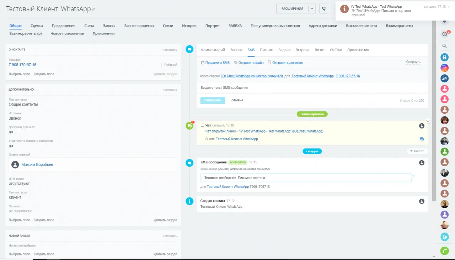Click the blue lock icon in sidebar

pyautogui.click(x=444, y=57)
